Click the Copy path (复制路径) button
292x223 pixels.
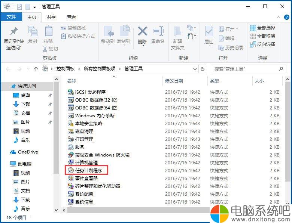73,28
